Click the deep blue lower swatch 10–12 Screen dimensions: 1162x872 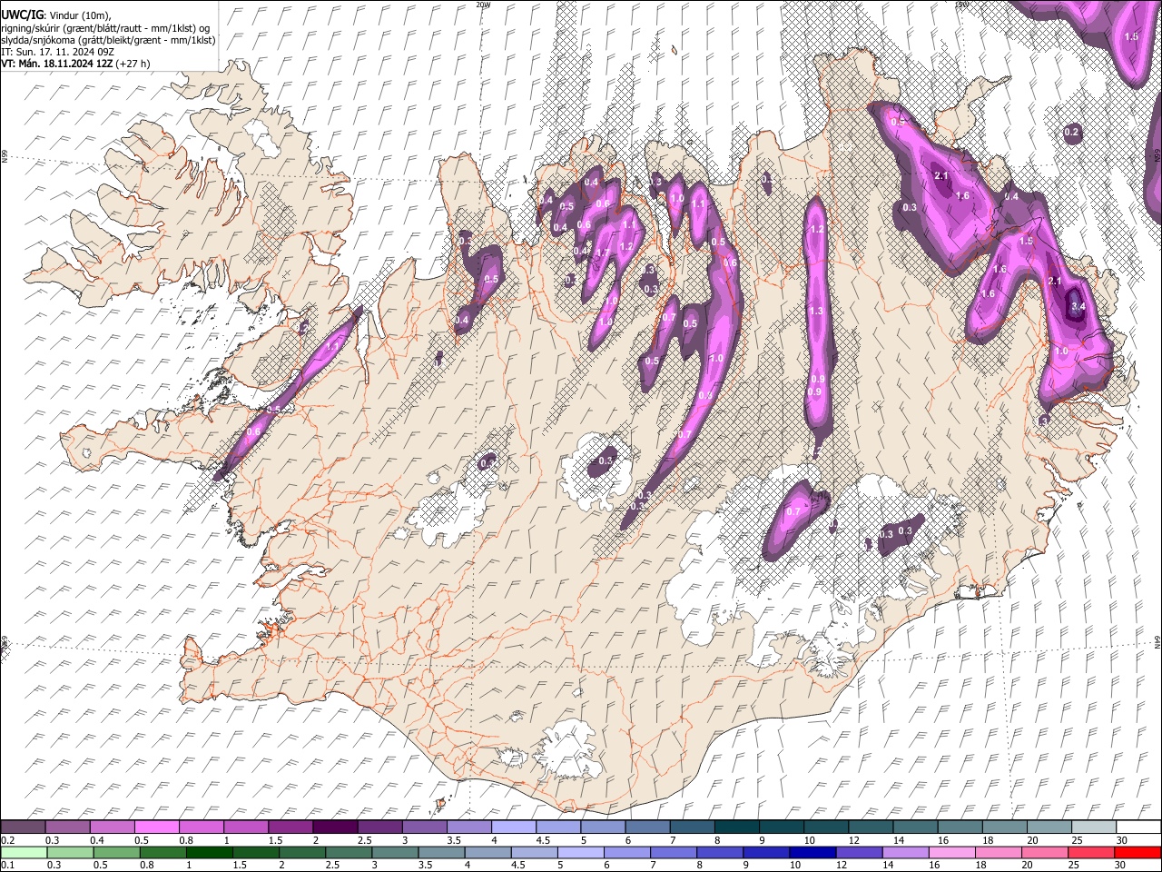click(x=812, y=852)
